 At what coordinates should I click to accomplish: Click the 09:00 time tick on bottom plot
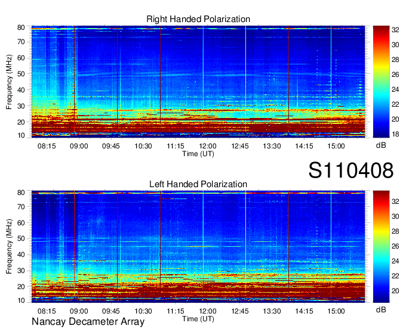pos(79,311)
